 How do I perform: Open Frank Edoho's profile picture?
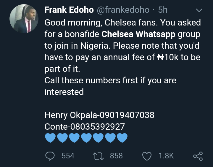25,20
